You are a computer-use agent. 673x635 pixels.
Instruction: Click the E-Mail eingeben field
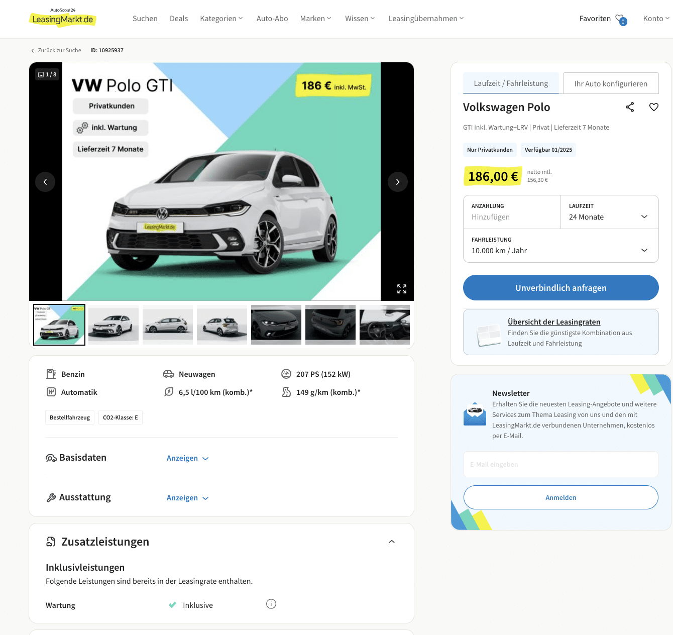tap(561, 464)
